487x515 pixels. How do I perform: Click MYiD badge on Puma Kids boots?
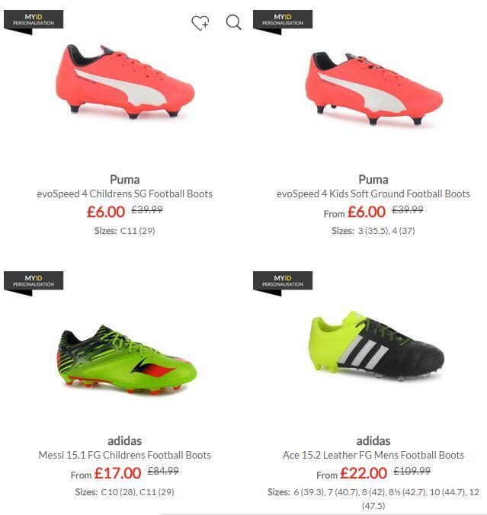(x=283, y=22)
